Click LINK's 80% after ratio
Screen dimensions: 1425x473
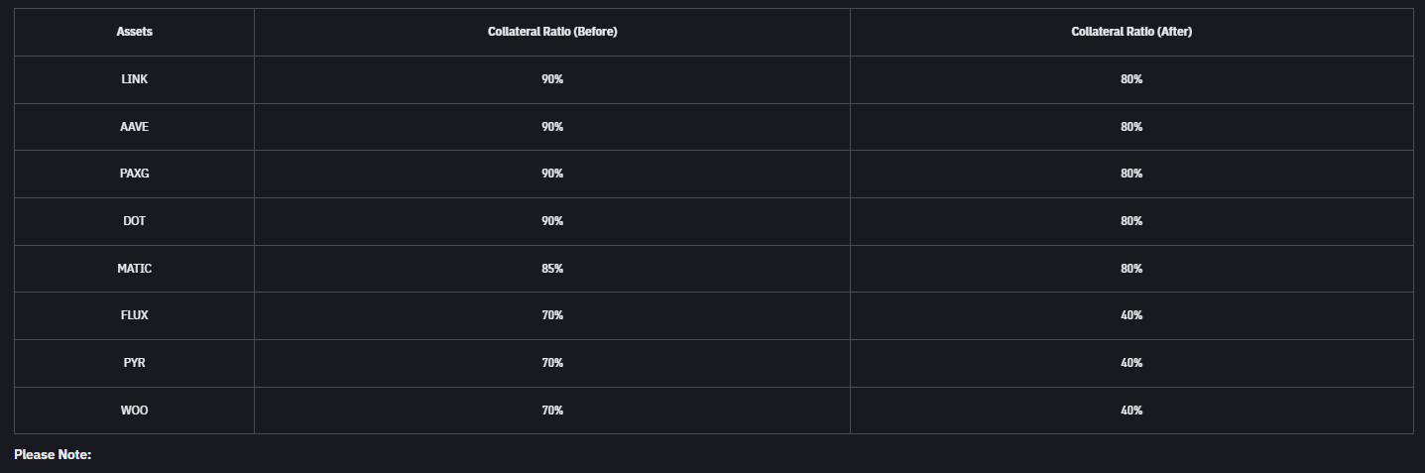[x=1131, y=79]
